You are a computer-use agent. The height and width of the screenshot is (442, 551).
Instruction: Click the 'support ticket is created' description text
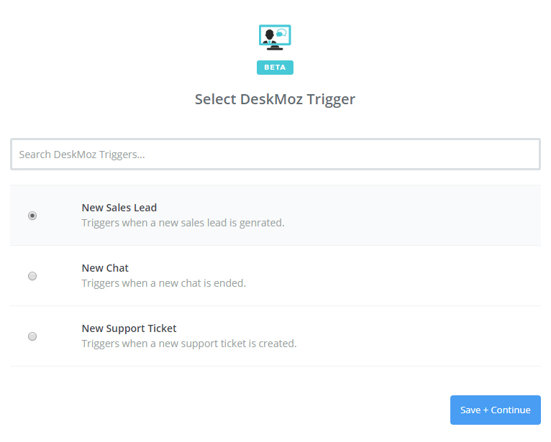coord(189,344)
